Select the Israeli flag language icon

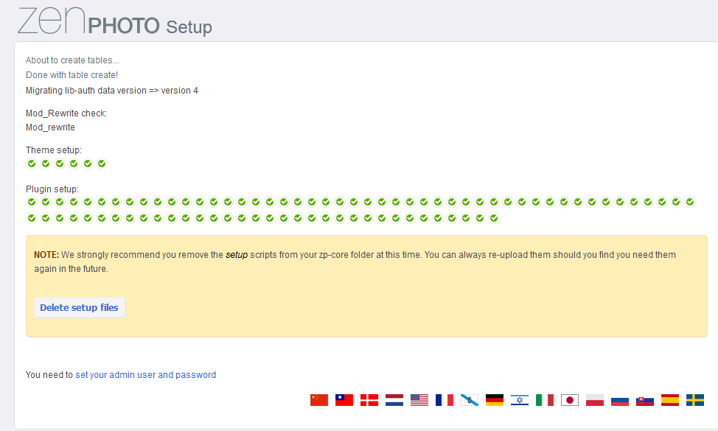coord(520,400)
